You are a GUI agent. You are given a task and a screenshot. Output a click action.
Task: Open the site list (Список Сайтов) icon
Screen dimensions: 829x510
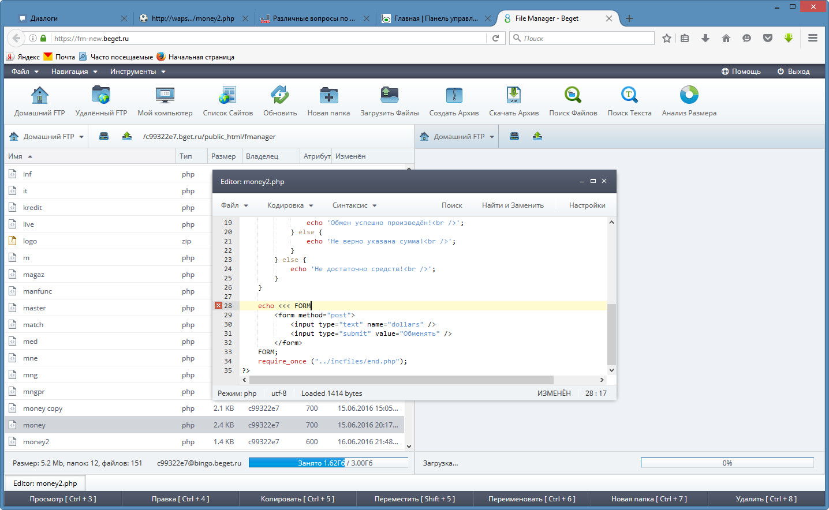click(x=227, y=95)
